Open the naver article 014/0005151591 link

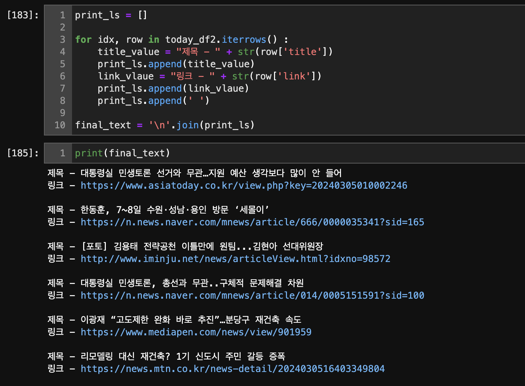tap(252, 295)
